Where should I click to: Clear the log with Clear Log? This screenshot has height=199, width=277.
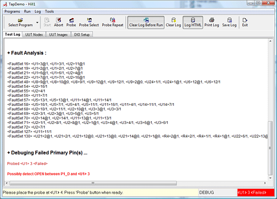pos(173,22)
